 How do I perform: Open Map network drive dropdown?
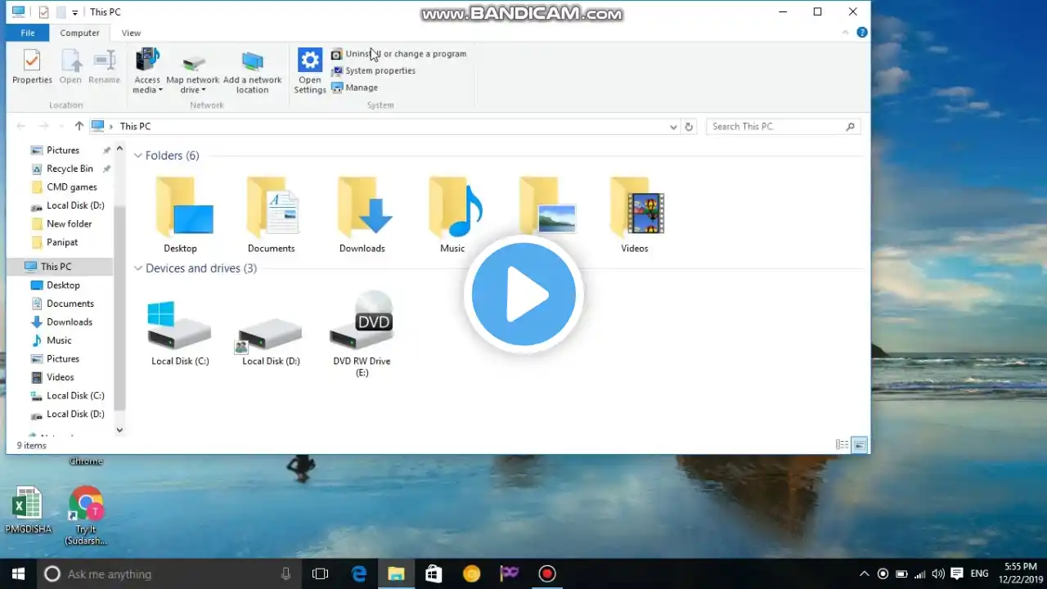[x=193, y=71]
